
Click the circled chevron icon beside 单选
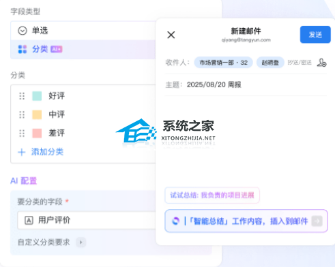coord(23,31)
